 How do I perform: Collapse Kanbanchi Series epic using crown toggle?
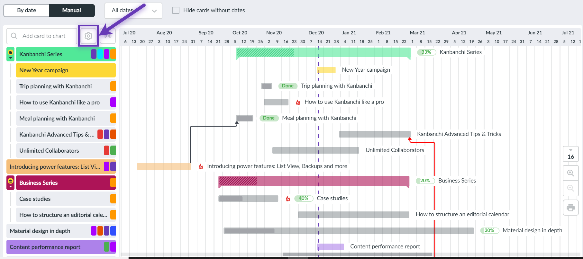pos(11,54)
